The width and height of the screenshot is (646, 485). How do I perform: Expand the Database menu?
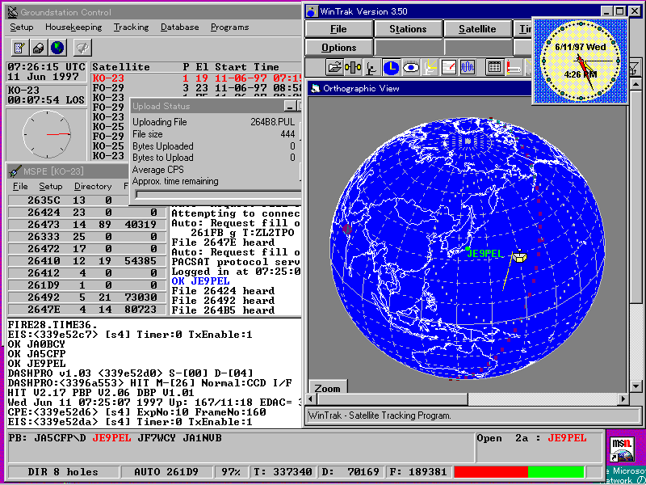[x=179, y=27]
